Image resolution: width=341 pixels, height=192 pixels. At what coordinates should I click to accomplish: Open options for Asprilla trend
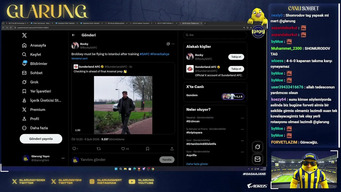[x=242, y=152]
